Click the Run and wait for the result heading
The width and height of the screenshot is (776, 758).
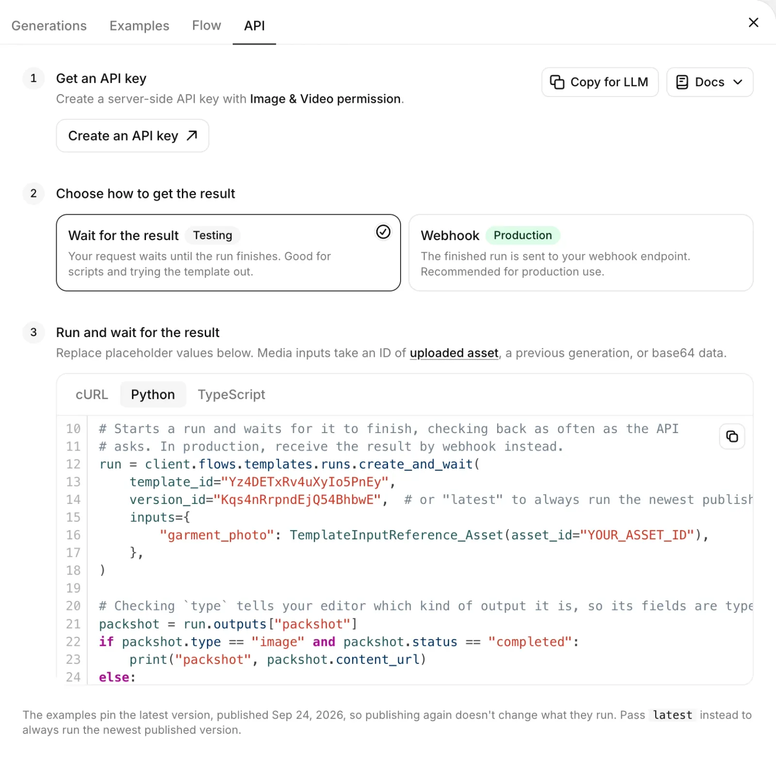[x=138, y=332]
